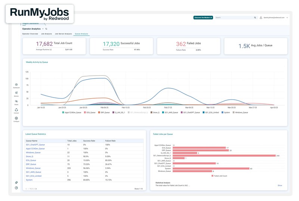299x201 pixels.
Task: Show the full Statistical Analysis text
Action: pyautogui.click(x=280, y=185)
